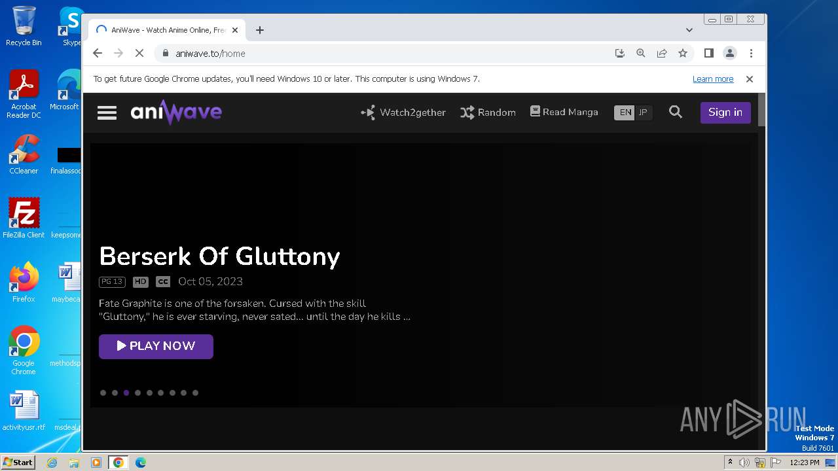Open Windows Media Player from taskbar
This screenshot has width=838, height=471.
pos(96,462)
